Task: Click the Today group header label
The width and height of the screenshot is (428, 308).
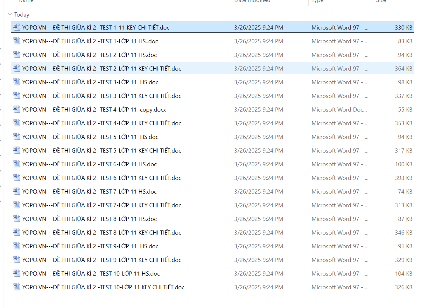Action: click(22, 15)
